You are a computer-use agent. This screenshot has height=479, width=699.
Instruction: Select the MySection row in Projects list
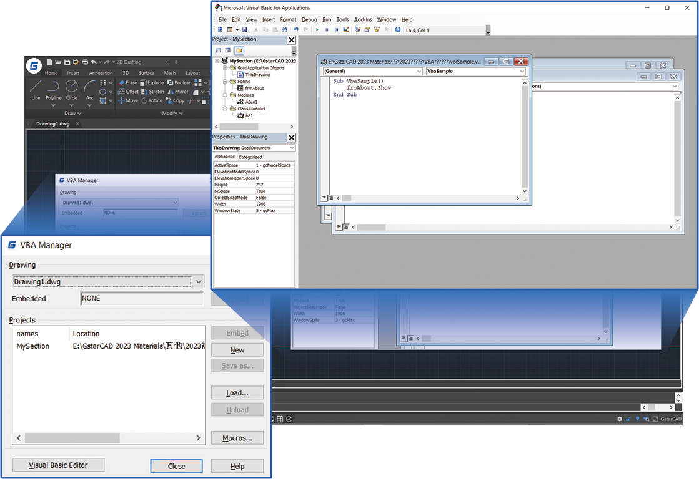point(109,346)
